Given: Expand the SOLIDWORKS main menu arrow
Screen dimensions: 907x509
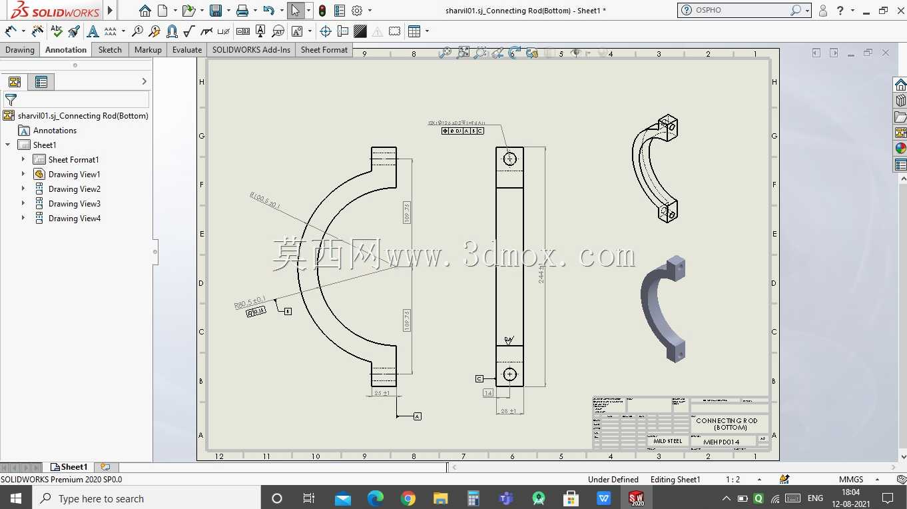Looking at the screenshot, I should [111, 11].
